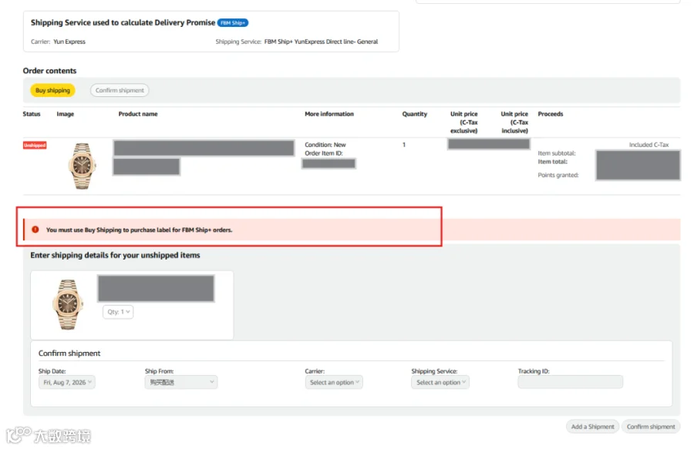Open the watch product thumbnail in order row

pos(83,166)
